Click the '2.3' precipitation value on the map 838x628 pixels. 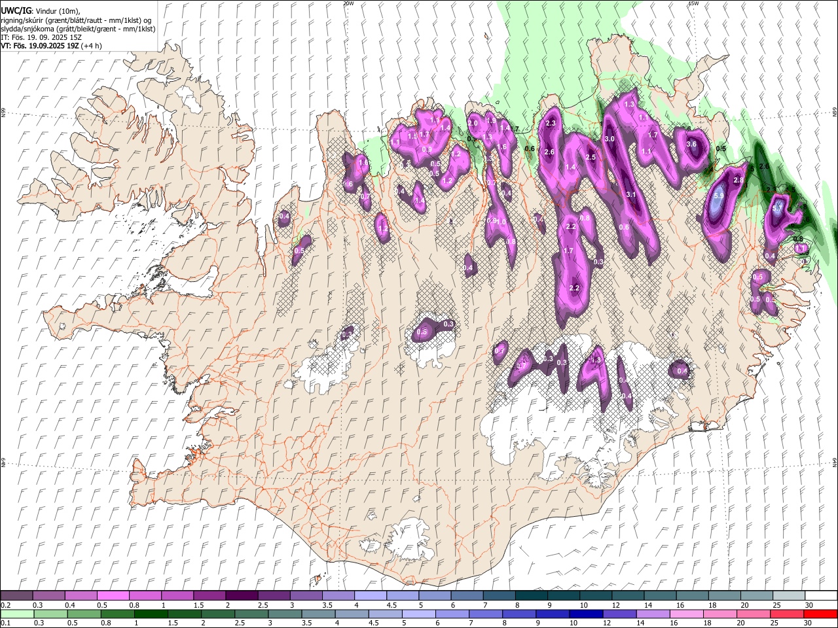click(x=551, y=123)
